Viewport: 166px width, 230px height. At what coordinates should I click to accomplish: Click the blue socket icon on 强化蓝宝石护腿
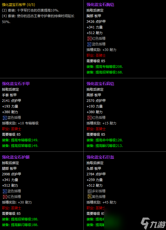pyautogui.click(x=5, y=191)
